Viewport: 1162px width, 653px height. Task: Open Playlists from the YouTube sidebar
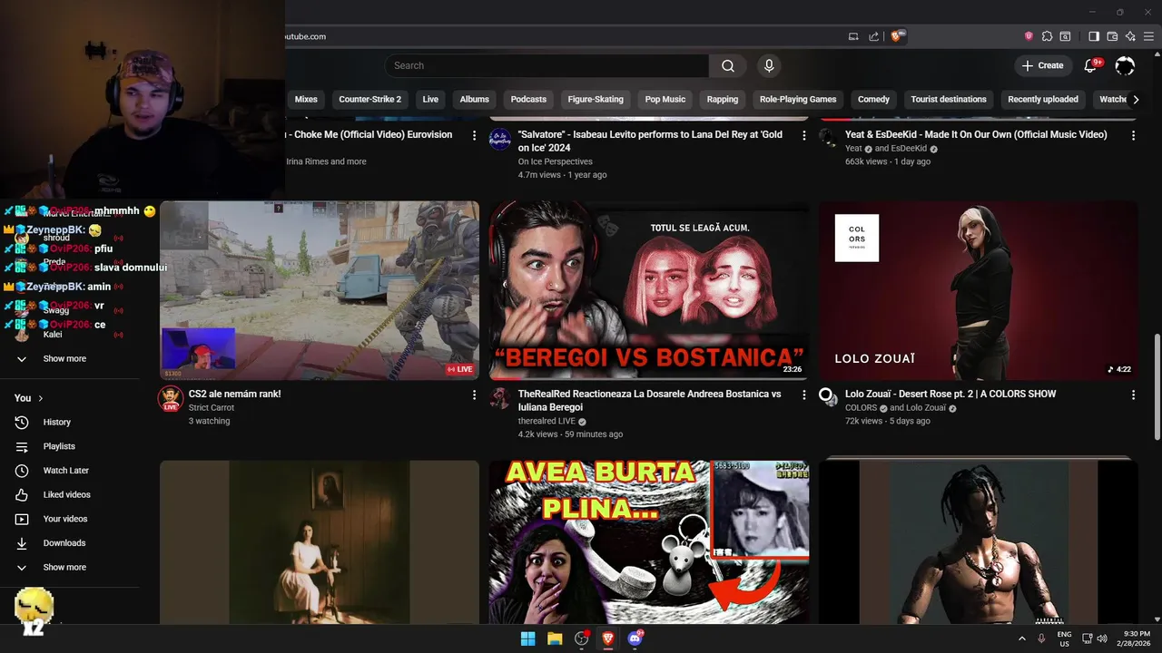tap(59, 446)
